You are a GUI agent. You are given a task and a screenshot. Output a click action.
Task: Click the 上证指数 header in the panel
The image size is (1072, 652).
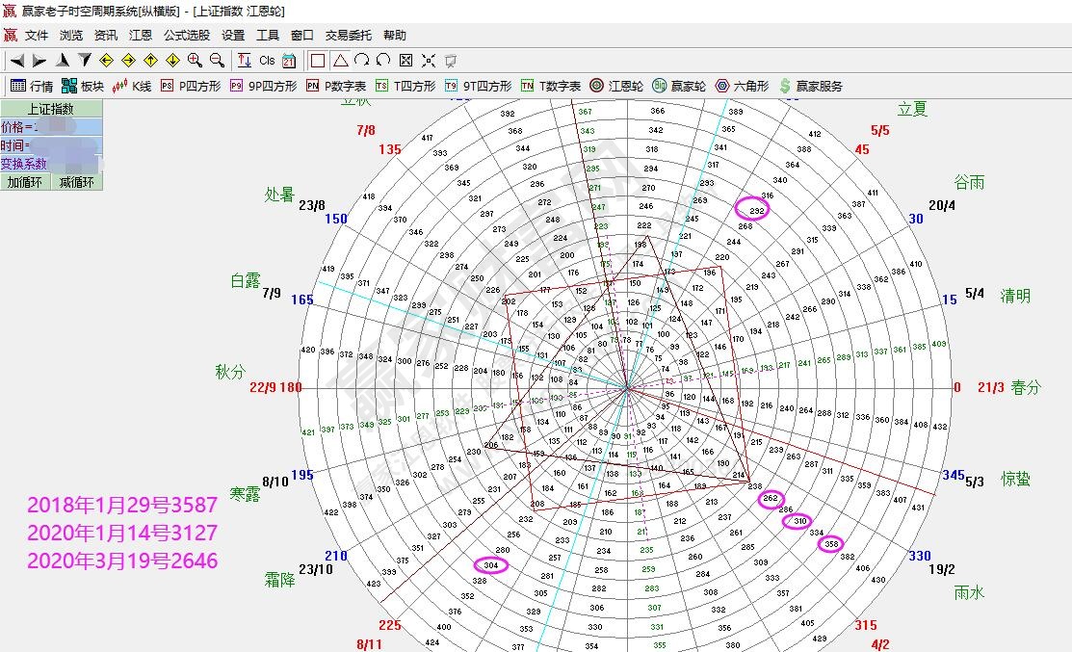(x=50, y=109)
